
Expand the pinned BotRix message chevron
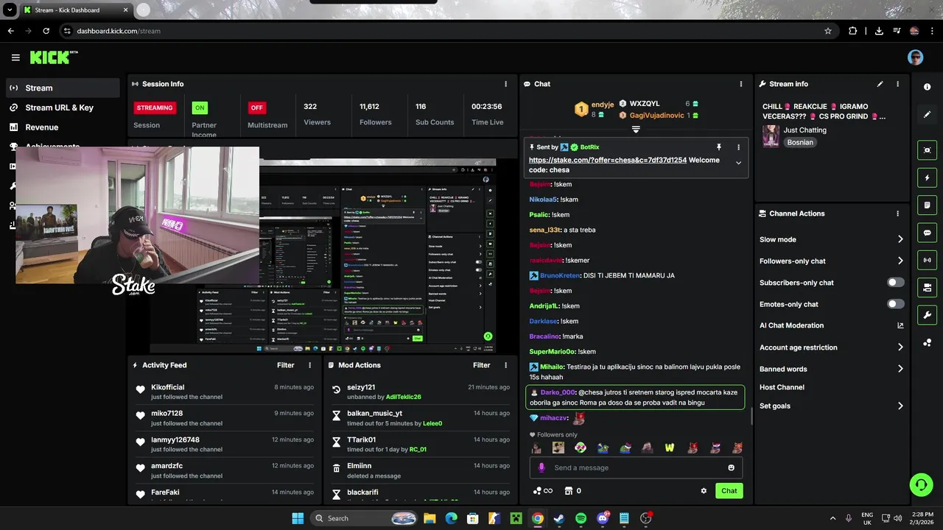coord(738,163)
